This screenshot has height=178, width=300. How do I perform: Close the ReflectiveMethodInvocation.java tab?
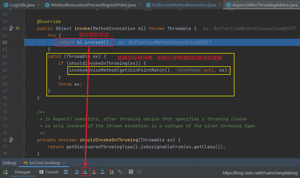(x=220, y=5)
